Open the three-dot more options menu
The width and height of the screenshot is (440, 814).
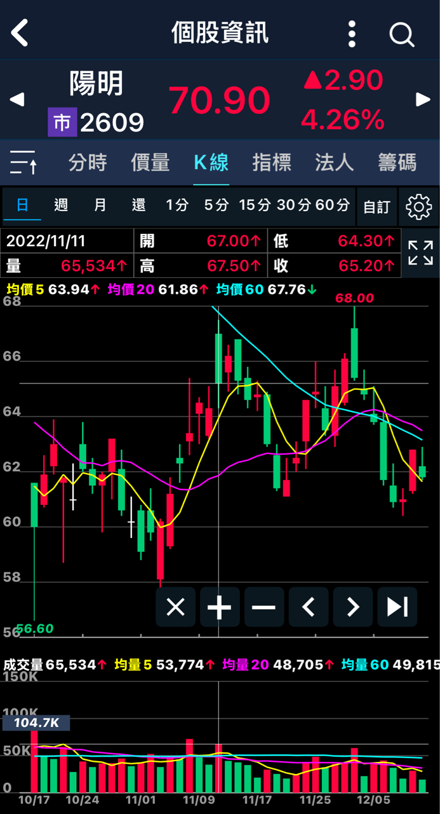[352, 33]
